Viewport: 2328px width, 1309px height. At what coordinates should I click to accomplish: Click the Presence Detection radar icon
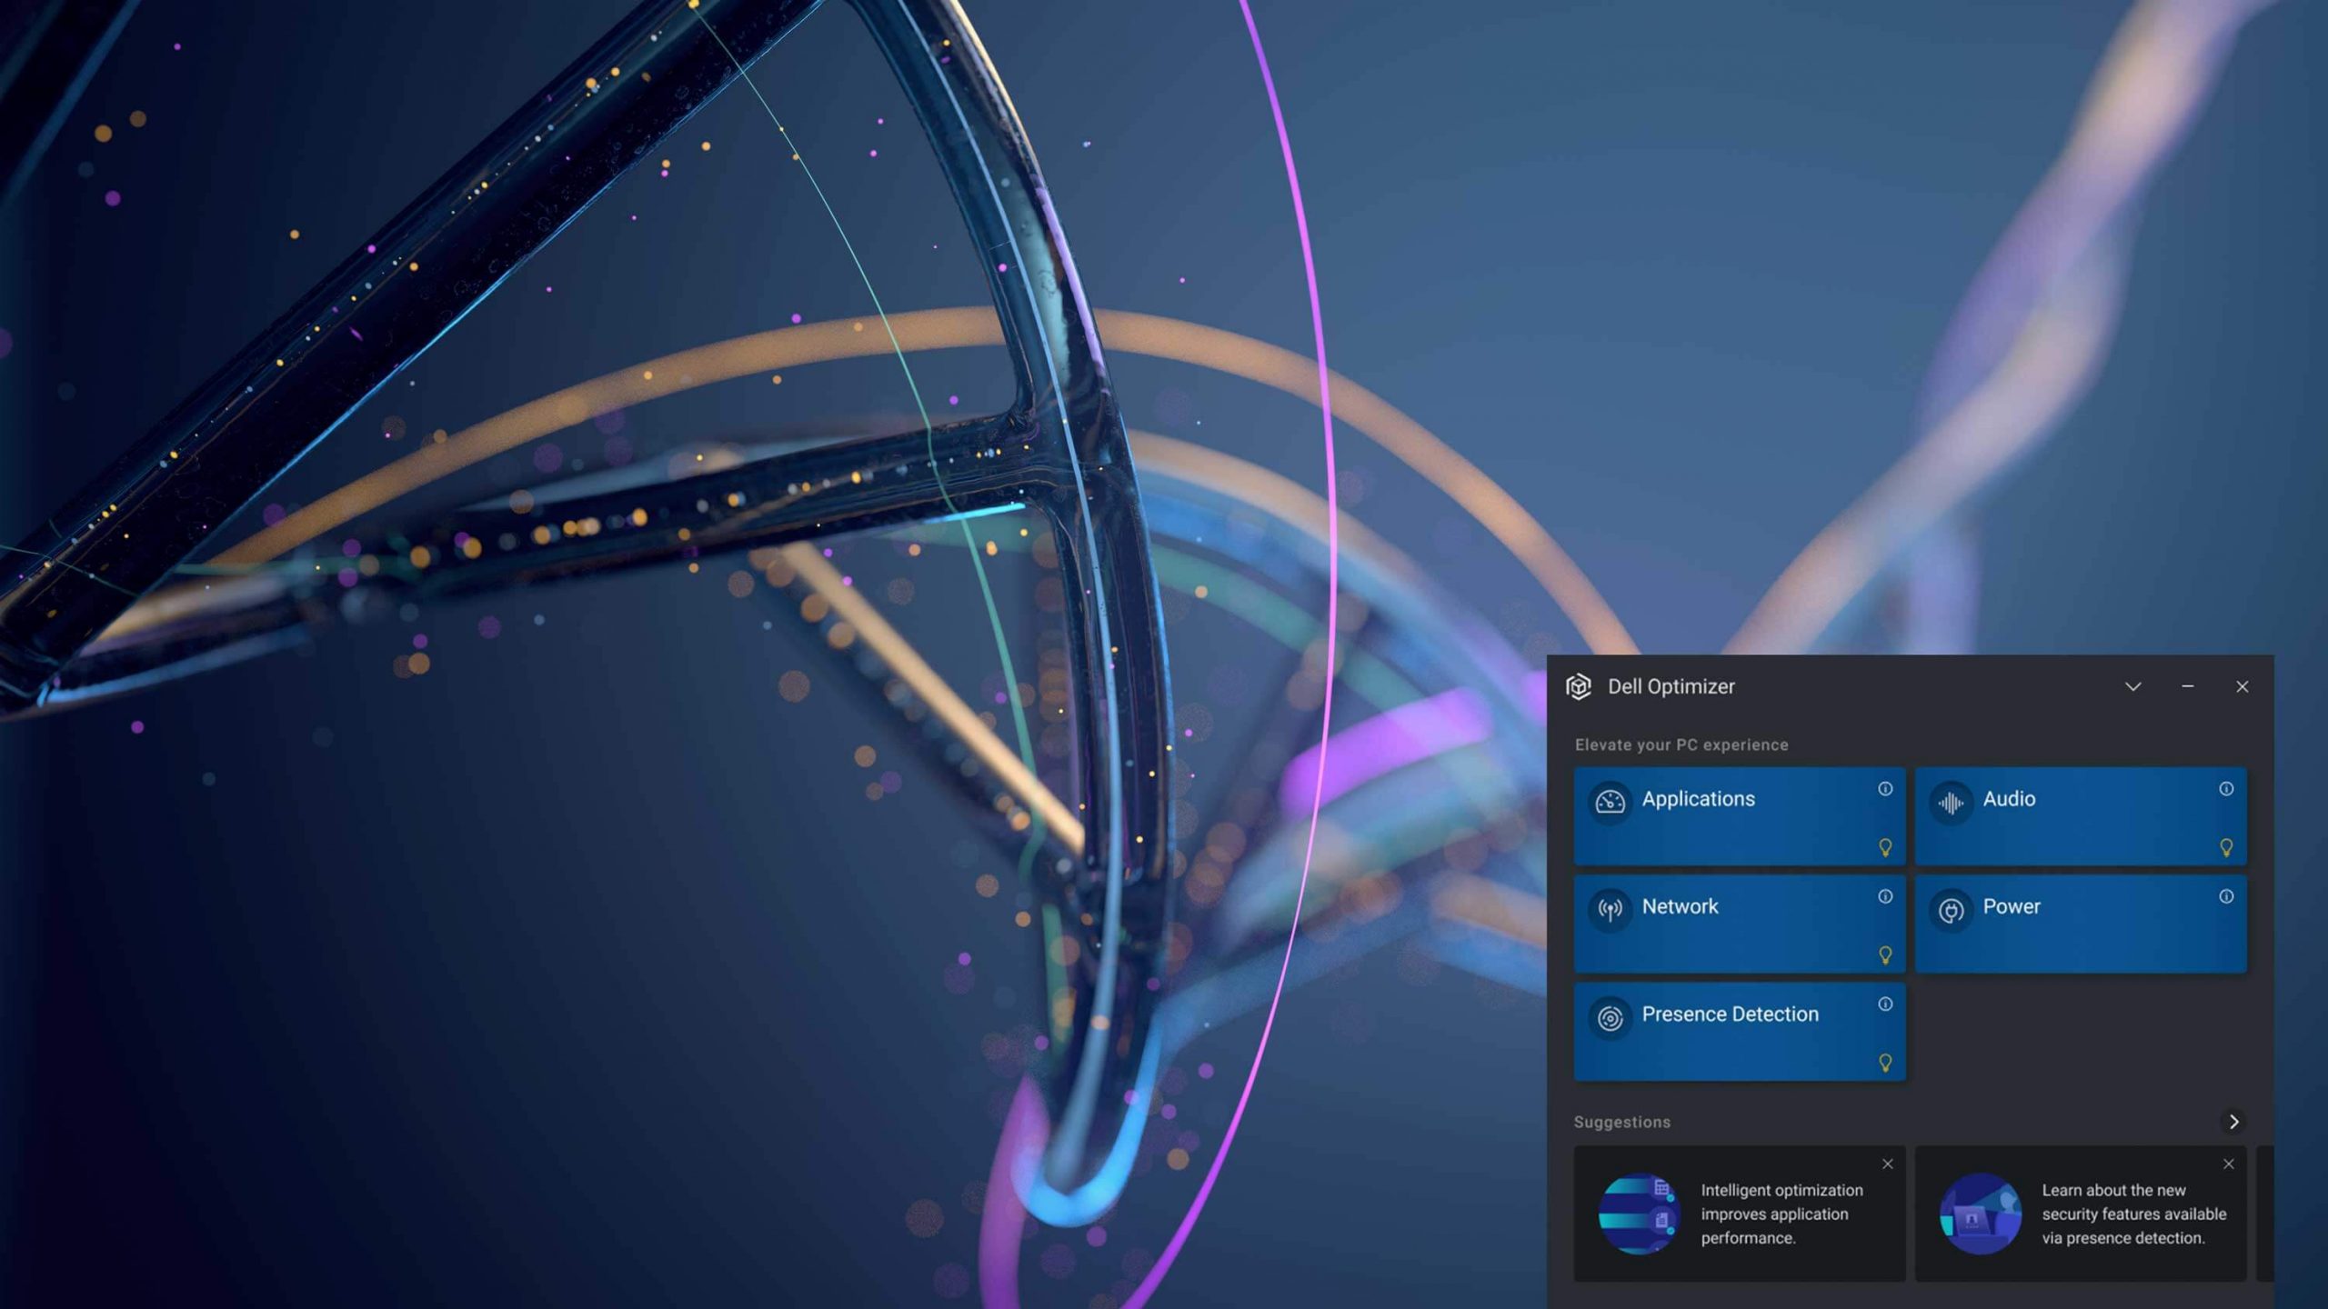pos(1611,1017)
